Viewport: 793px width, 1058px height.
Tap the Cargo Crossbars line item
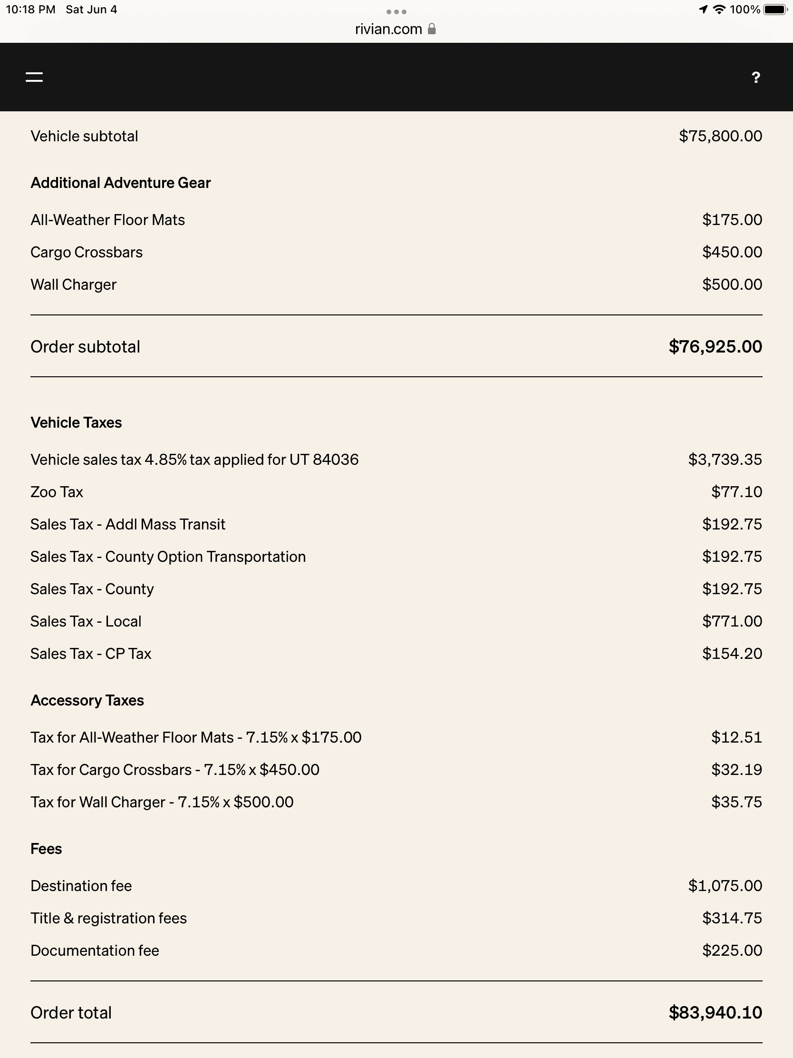pos(396,252)
